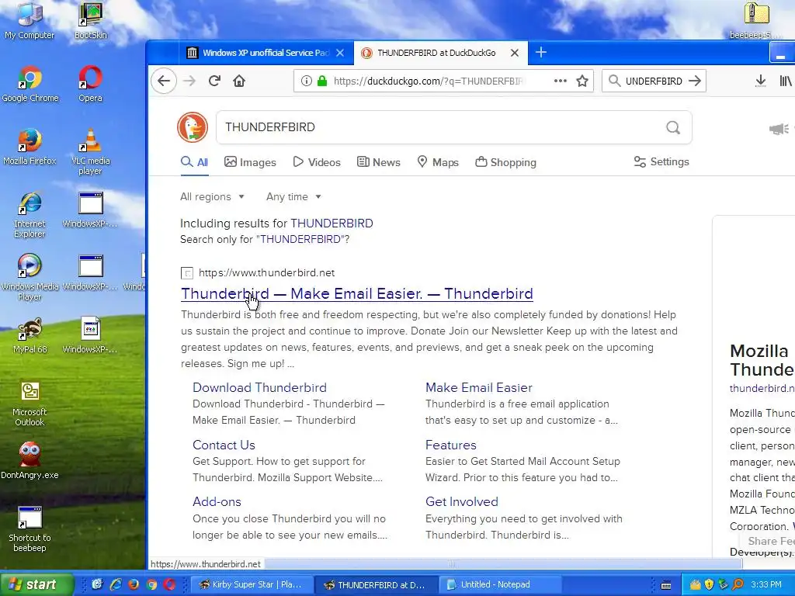Click megaphone icon on DuckDuckGo page
Viewport: 795px width, 596px height.
[779, 129]
